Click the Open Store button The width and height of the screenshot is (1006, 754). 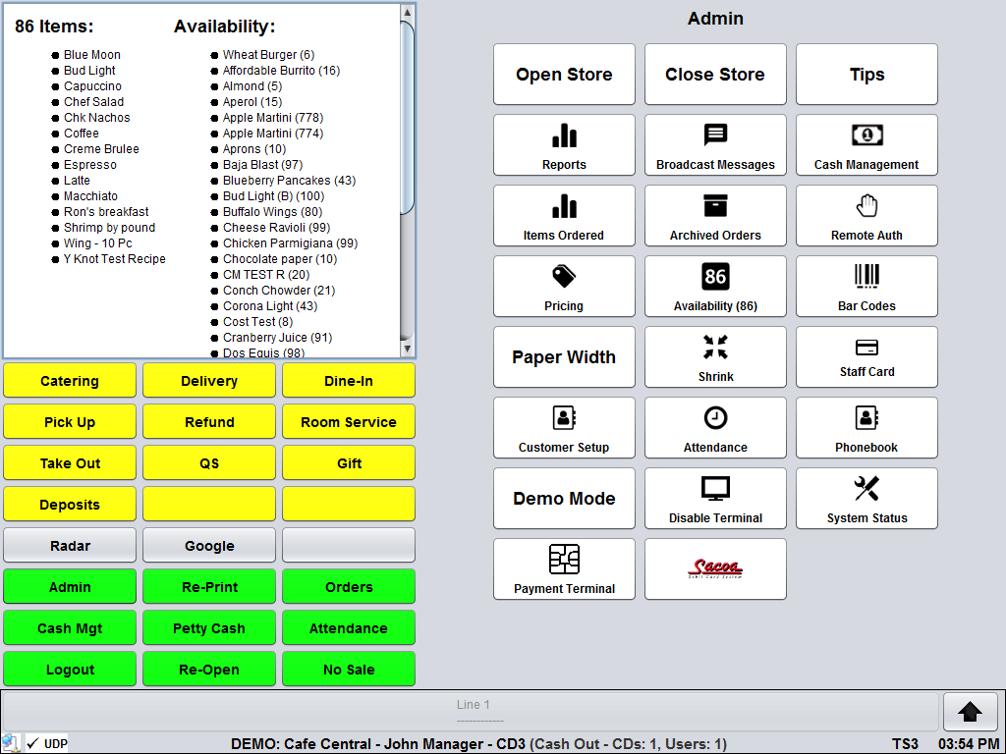[564, 75]
